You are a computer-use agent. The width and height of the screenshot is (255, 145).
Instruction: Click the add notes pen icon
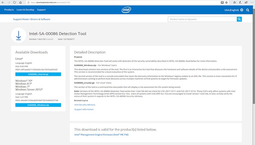pyautogui.click(x=240, y=2)
